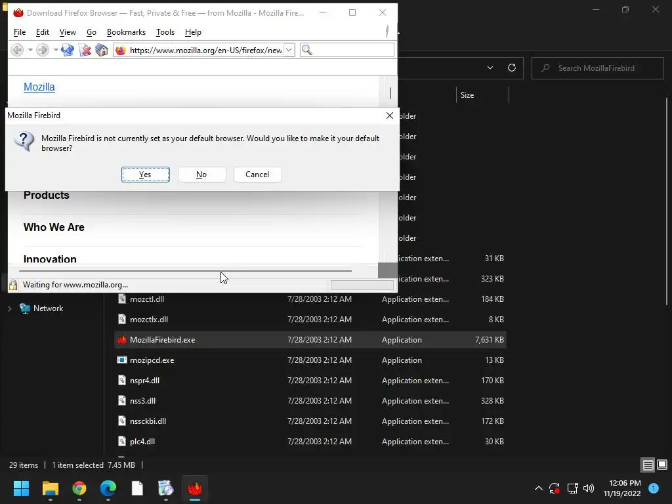The width and height of the screenshot is (672, 504).
Task: Click the mozipcd.exe application icon
Action: (122, 360)
